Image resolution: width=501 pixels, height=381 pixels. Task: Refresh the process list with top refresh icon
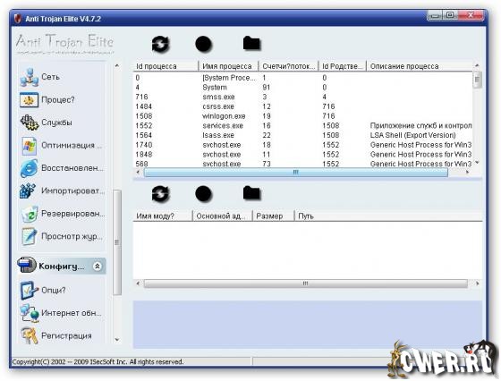click(x=160, y=44)
